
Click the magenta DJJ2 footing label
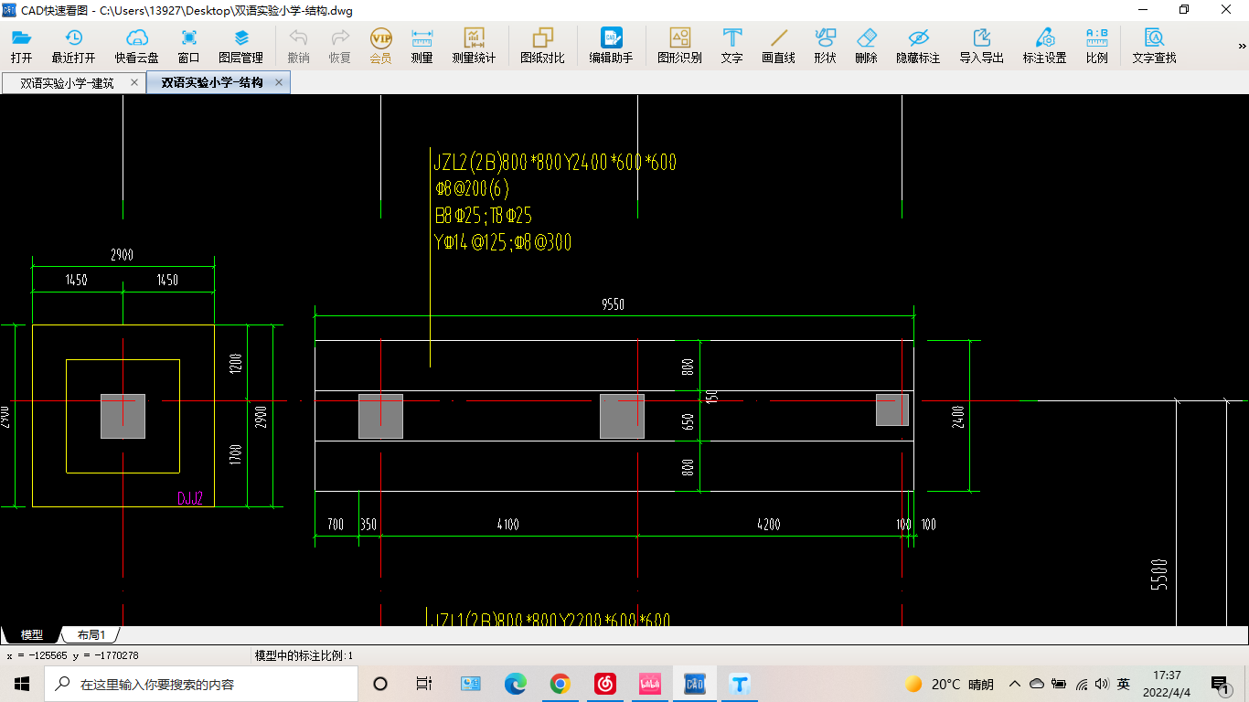[190, 498]
